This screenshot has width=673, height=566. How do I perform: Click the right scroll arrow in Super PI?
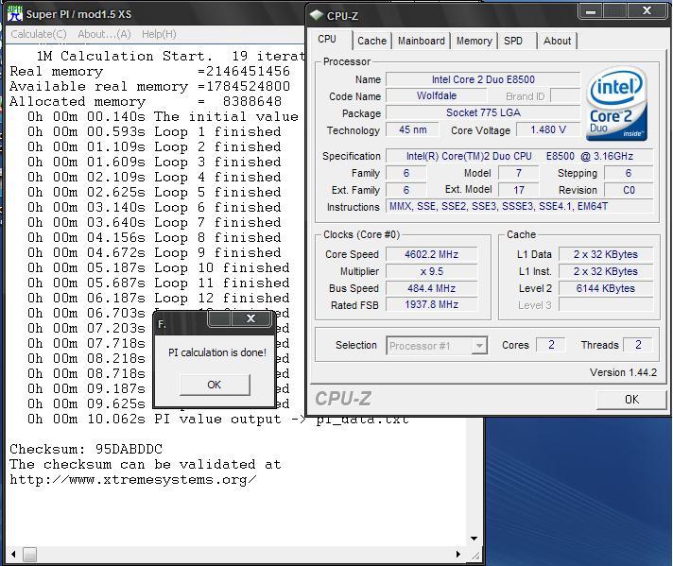458,554
